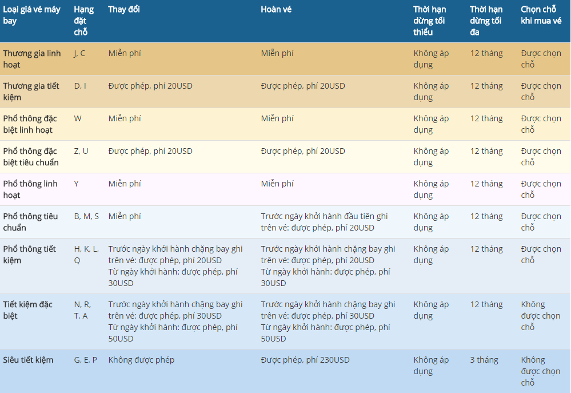Click the 'Chọn chỗ khi mua vé' header

tap(541, 15)
